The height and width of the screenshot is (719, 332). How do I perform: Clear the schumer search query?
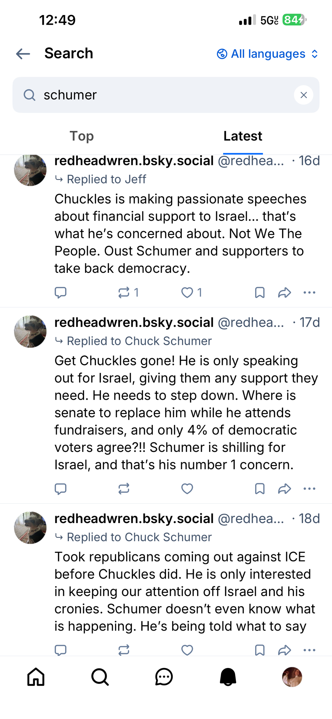[x=303, y=95]
